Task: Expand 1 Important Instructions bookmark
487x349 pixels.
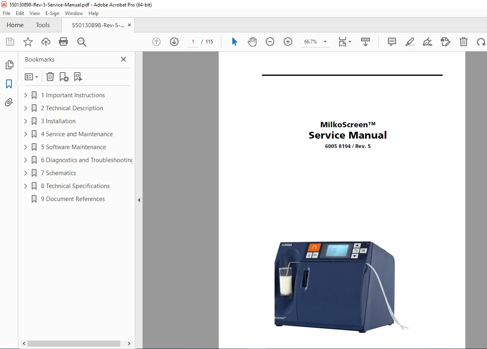Action: click(26, 95)
